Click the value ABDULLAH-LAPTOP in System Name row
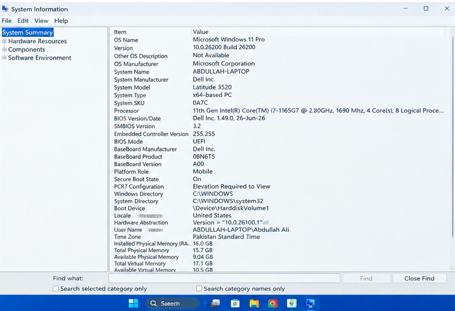Screen dimensions: 455x311 point(221,71)
